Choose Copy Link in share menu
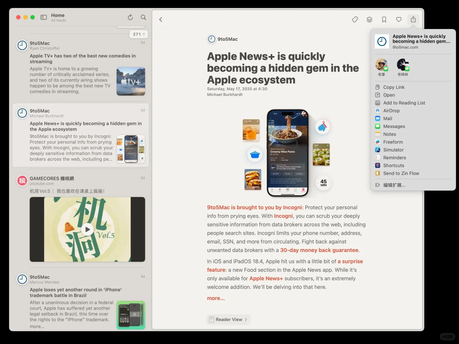 tap(413, 87)
